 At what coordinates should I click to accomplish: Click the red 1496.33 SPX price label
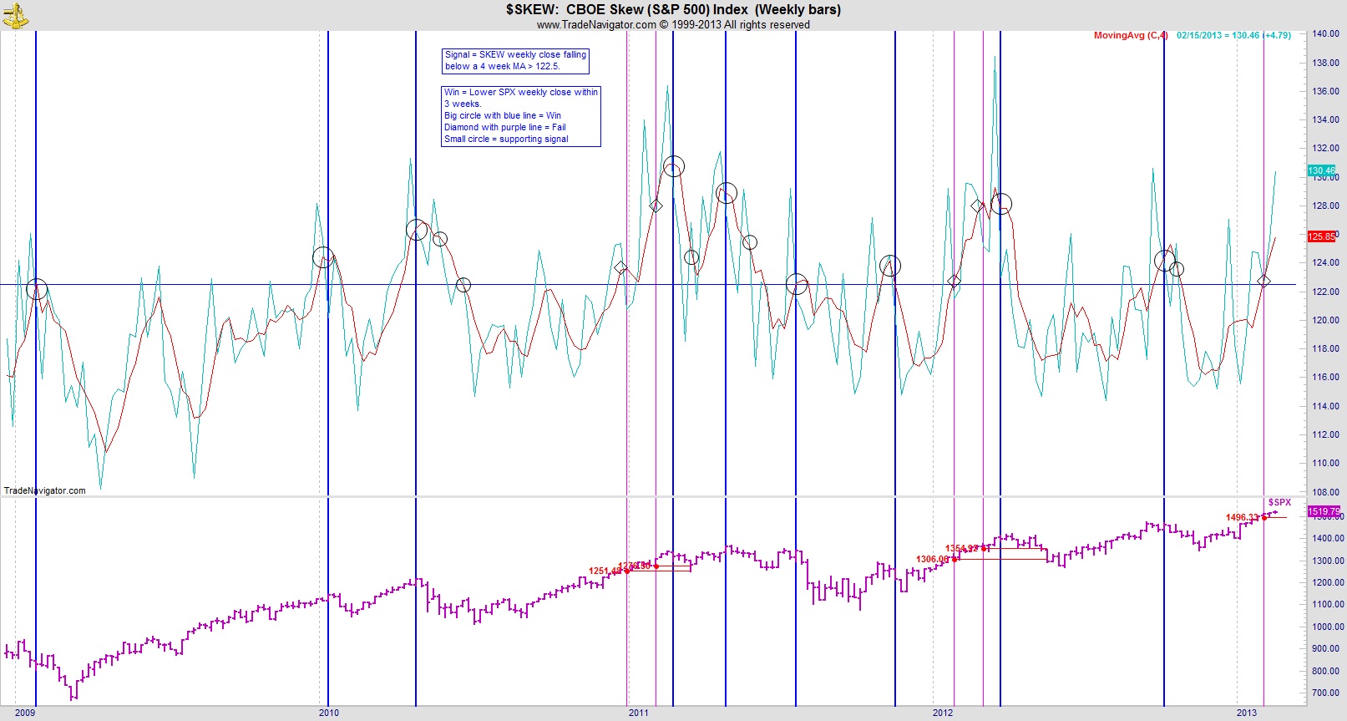(1243, 518)
